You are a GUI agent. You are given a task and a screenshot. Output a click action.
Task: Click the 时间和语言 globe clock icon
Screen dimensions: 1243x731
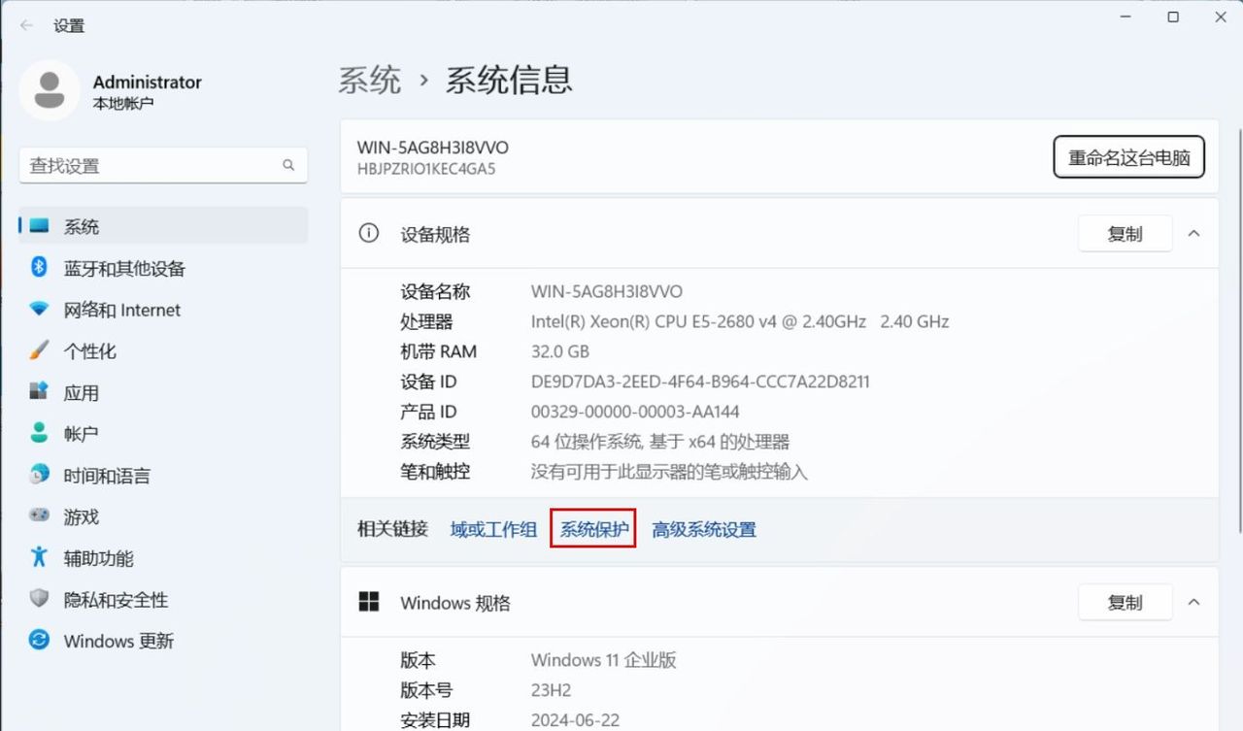39,475
